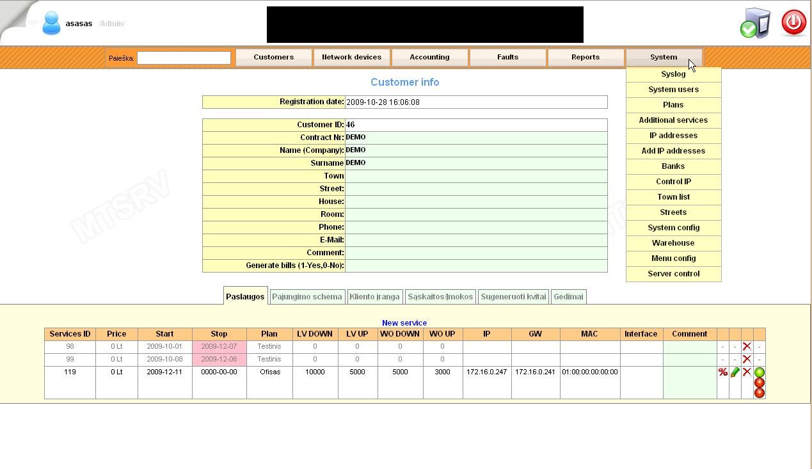This screenshot has height=469, width=812.
Task: Choose System config from the dropdown
Action: tap(673, 228)
